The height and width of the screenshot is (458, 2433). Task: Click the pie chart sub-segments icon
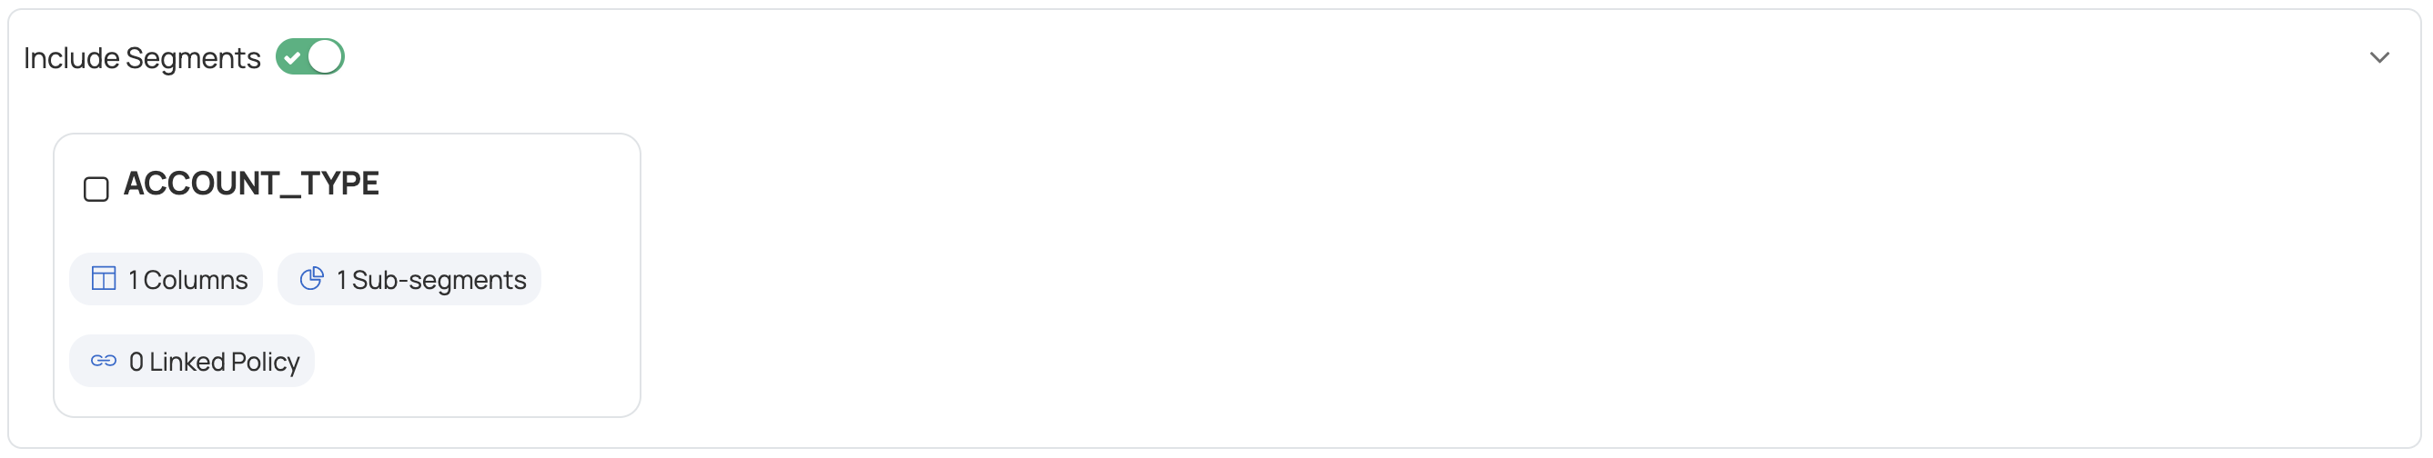coord(312,279)
